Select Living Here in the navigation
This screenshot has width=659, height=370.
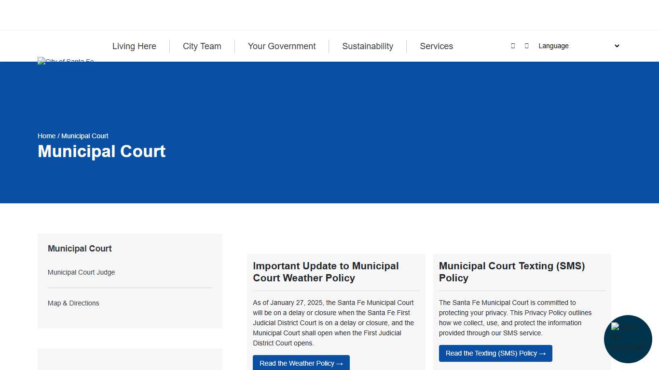(x=134, y=46)
